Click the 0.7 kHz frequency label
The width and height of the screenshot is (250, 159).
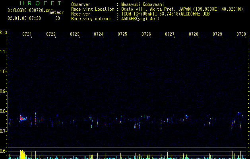[x=3, y=131]
